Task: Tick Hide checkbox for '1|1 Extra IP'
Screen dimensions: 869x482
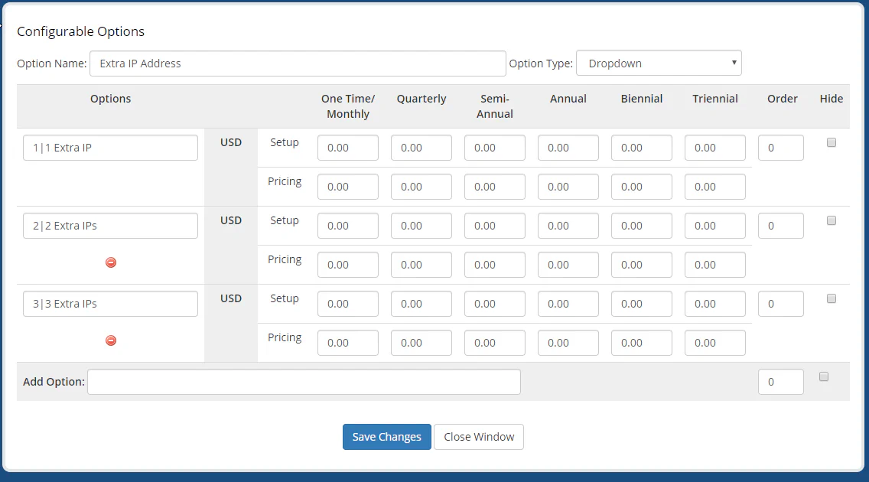Action: 832,142
